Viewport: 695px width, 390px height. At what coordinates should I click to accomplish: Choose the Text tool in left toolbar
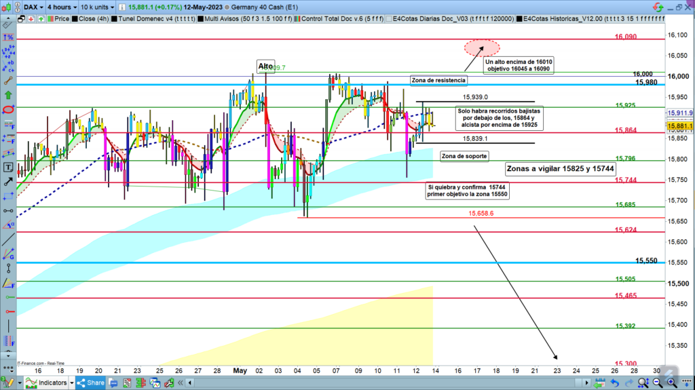coord(7,167)
